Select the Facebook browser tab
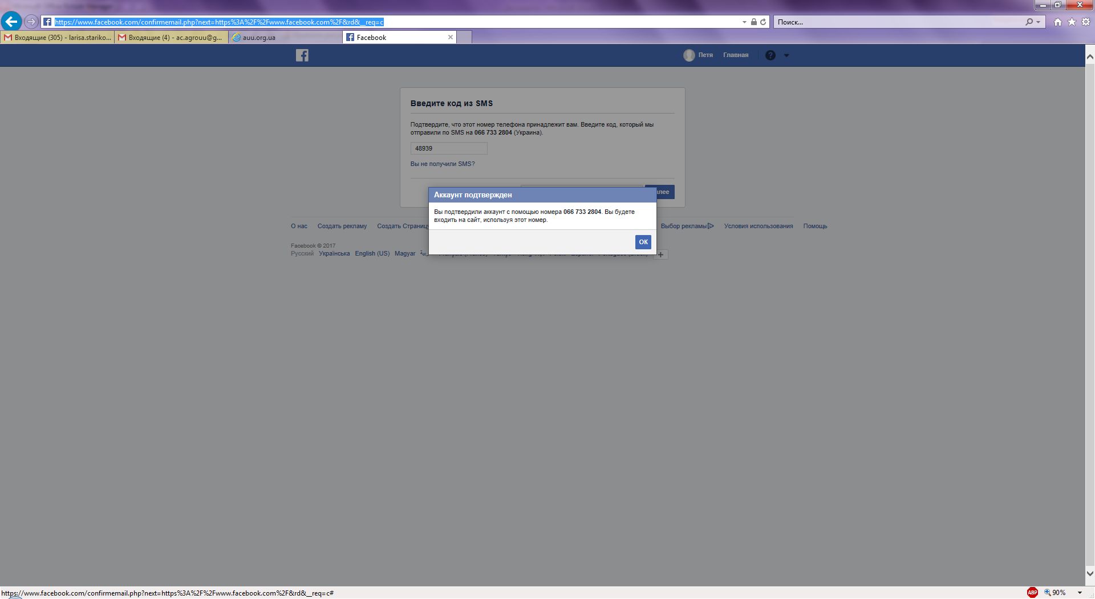Screen dimensions: 1095x599 click(399, 37)
